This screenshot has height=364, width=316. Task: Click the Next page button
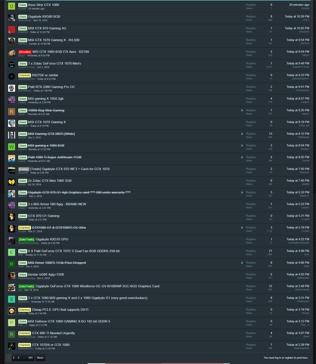[40, 358]
